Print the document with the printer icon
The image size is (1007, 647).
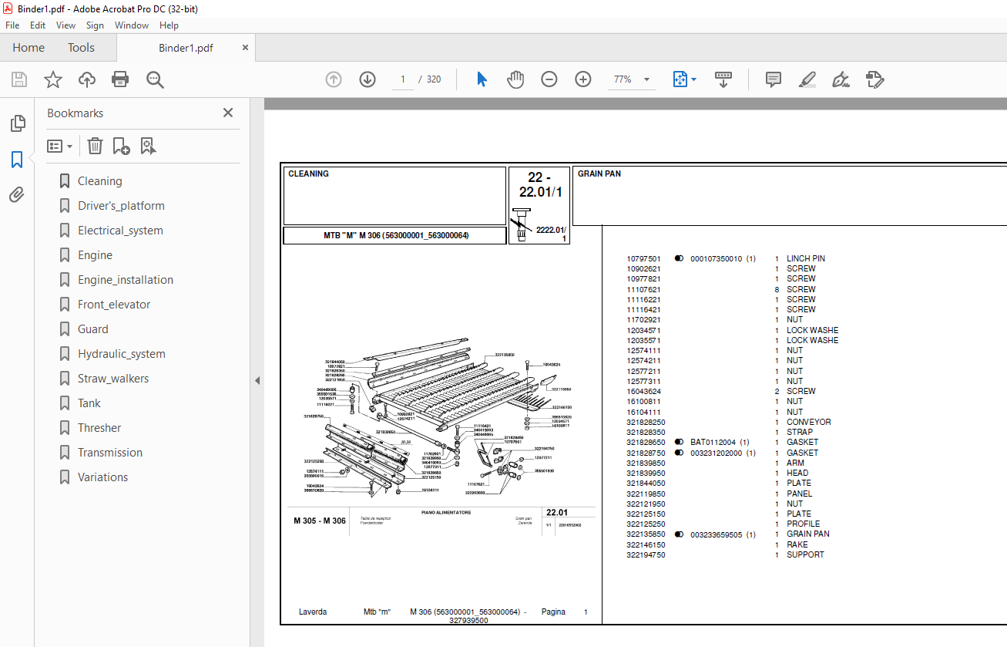point(120,79)
